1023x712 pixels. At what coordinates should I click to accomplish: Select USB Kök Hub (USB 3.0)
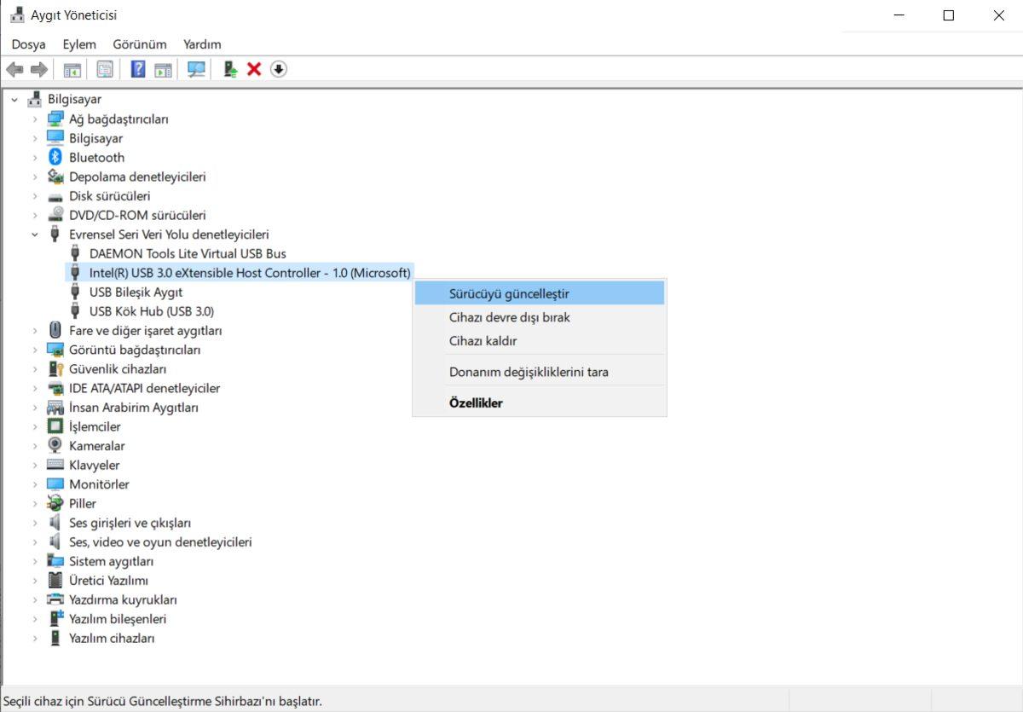[x=151, y=311]
